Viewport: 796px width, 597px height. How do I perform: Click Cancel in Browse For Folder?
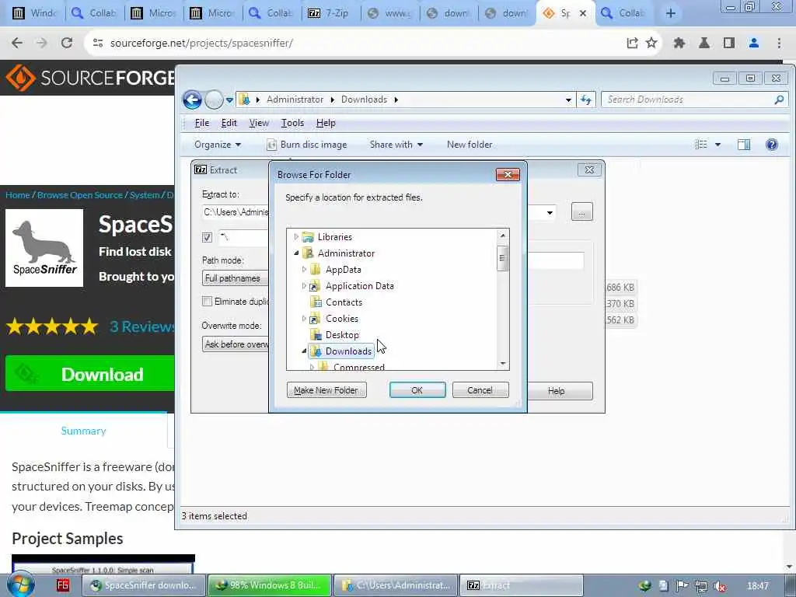[480, 390]
